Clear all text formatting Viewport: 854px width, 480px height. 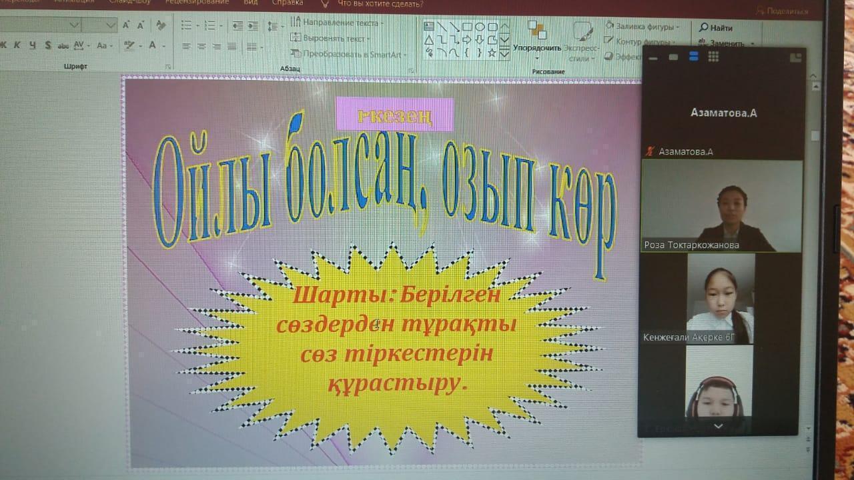(x=160, y=25)
